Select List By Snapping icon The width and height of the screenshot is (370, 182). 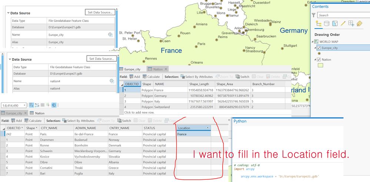tap(351, 24)
